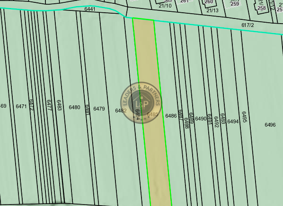Click building number 258
The image size is (283, 206).
pyautogui.click(x=262, y=8)
